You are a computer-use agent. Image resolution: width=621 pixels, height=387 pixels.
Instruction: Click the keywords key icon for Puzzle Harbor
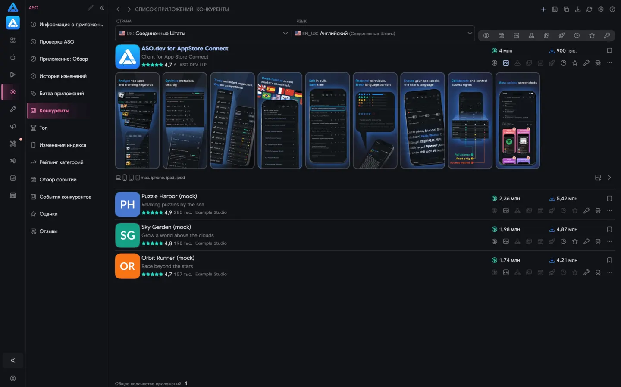click(586, 211)
